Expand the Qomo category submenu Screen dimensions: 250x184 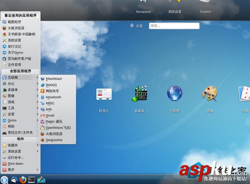20,120
